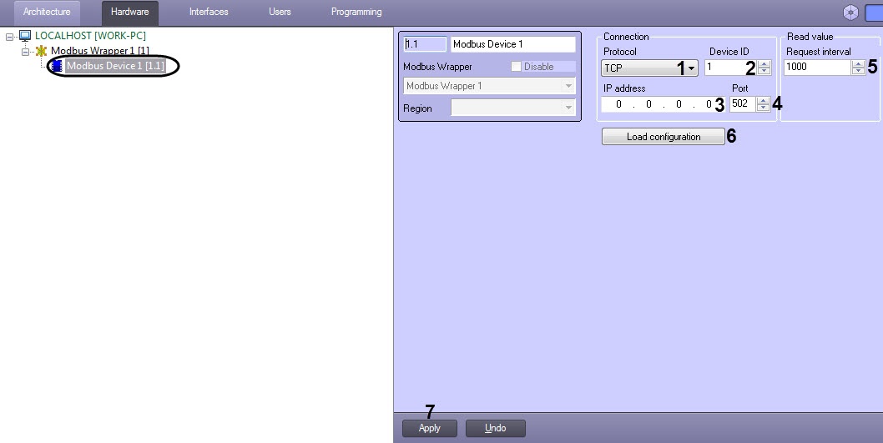Viewport: 883px width, 443px height.
Task: Decrease the Port number
Action: click(x=763, y=108)
